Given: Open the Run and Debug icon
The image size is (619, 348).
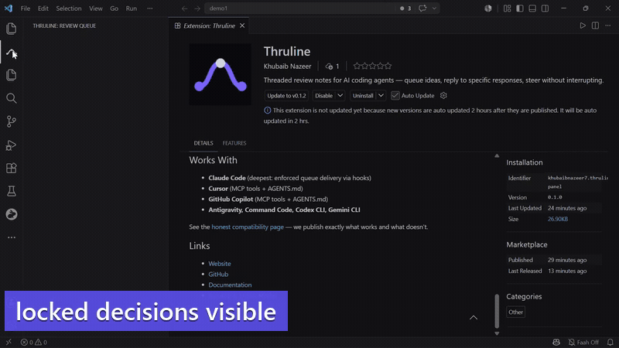Looking at the screenshot, I should pyautogui.click(x=11, y=145).
